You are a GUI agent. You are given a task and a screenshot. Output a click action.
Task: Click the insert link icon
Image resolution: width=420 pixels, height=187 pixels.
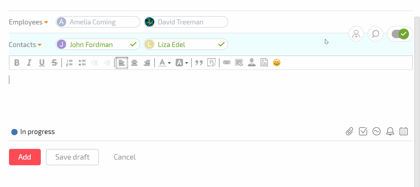coord(227,63)
